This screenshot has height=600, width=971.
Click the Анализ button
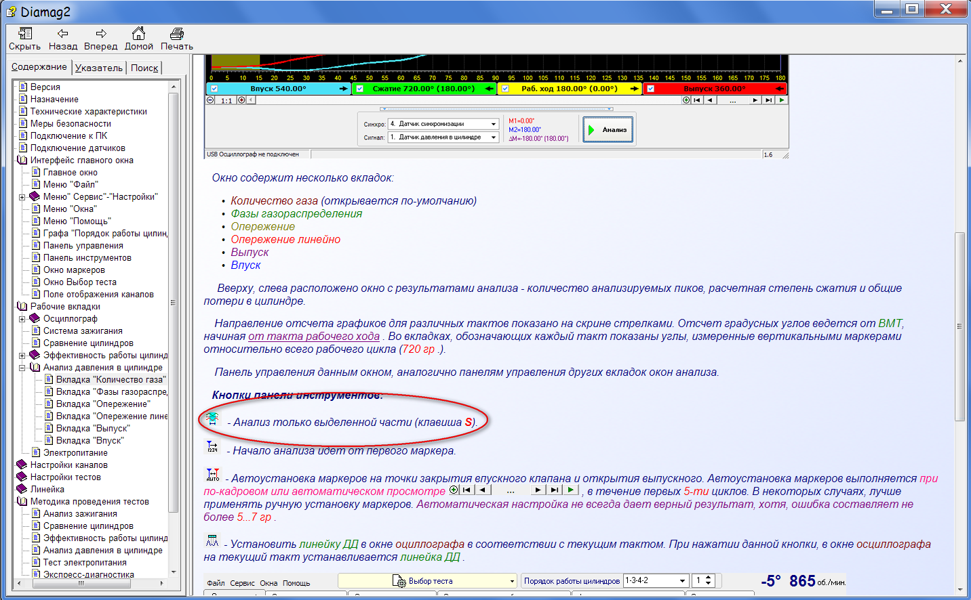pos(608,129)
